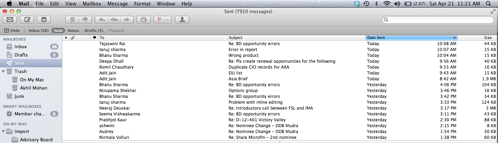Image resolution: width=498 pixels, height=143 pixels.
Task: Open Inbox from the favorites bar
Action: (x=38, y=31)
